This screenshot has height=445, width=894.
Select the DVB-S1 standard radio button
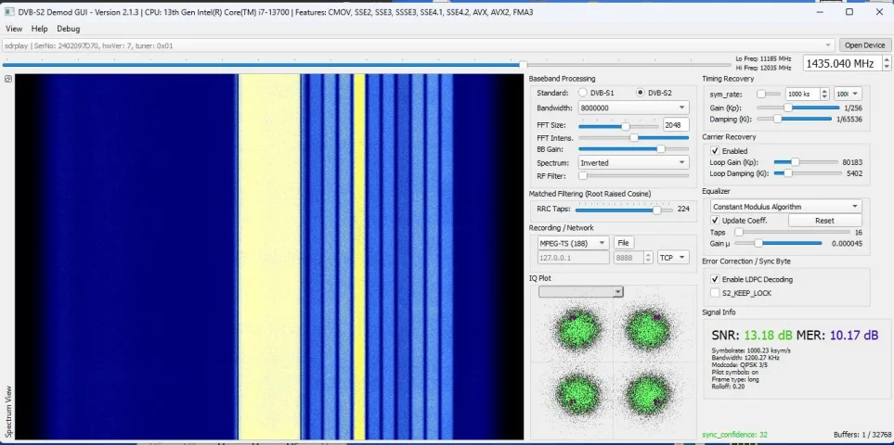click(583, 92)
